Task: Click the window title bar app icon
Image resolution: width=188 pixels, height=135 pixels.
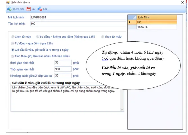Action: tap(8, 2)
